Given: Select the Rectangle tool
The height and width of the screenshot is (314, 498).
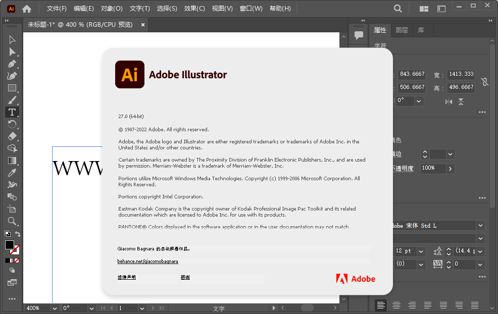Looking at the screenshot, I should click(x=12, y=88).
